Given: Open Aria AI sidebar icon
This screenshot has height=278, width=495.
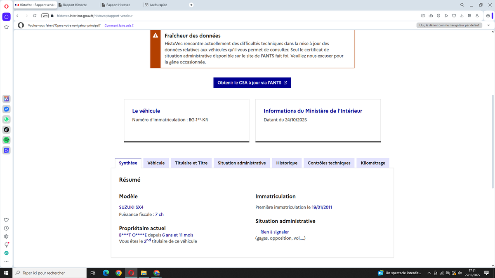Looking at the screenshot, I should tap(6, 99).
